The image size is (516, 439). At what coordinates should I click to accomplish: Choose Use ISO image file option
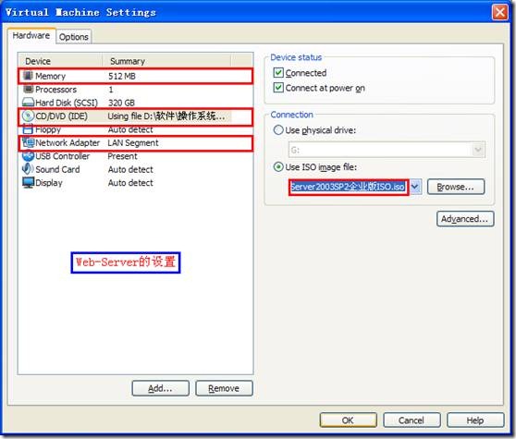point(278,166)
